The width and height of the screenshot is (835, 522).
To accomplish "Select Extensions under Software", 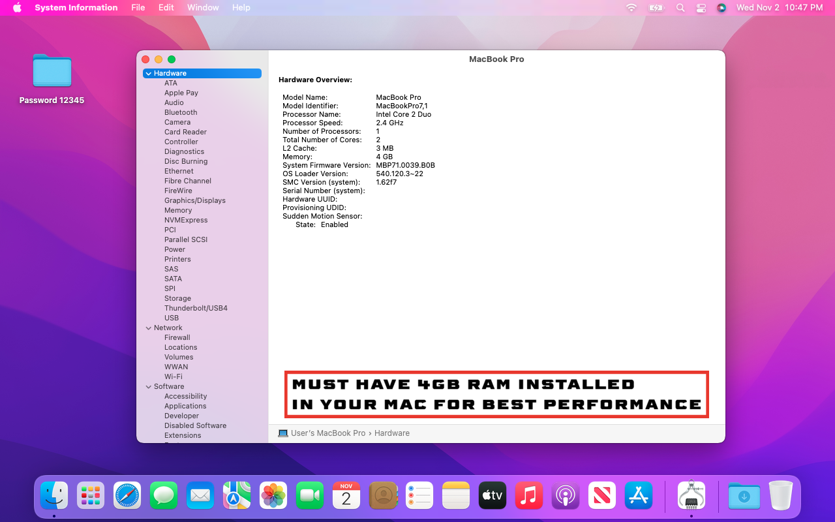I will [x=183, y=435].
